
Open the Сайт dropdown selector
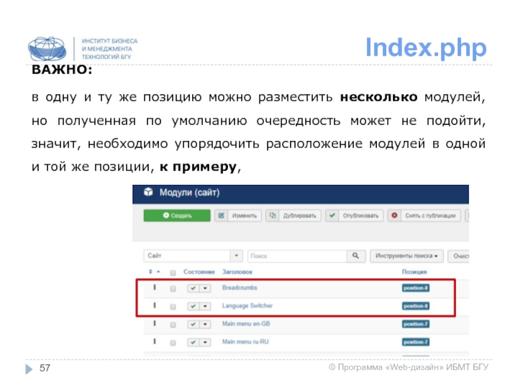point(193,255)
